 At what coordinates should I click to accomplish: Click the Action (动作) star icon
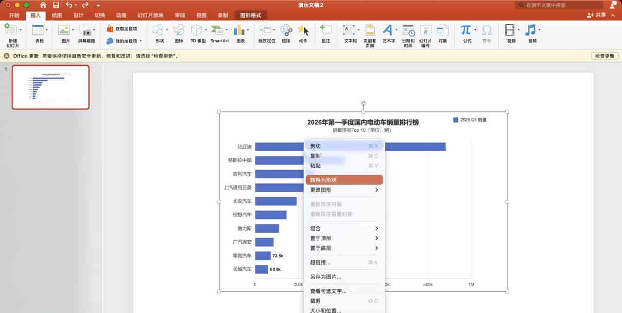303,30
